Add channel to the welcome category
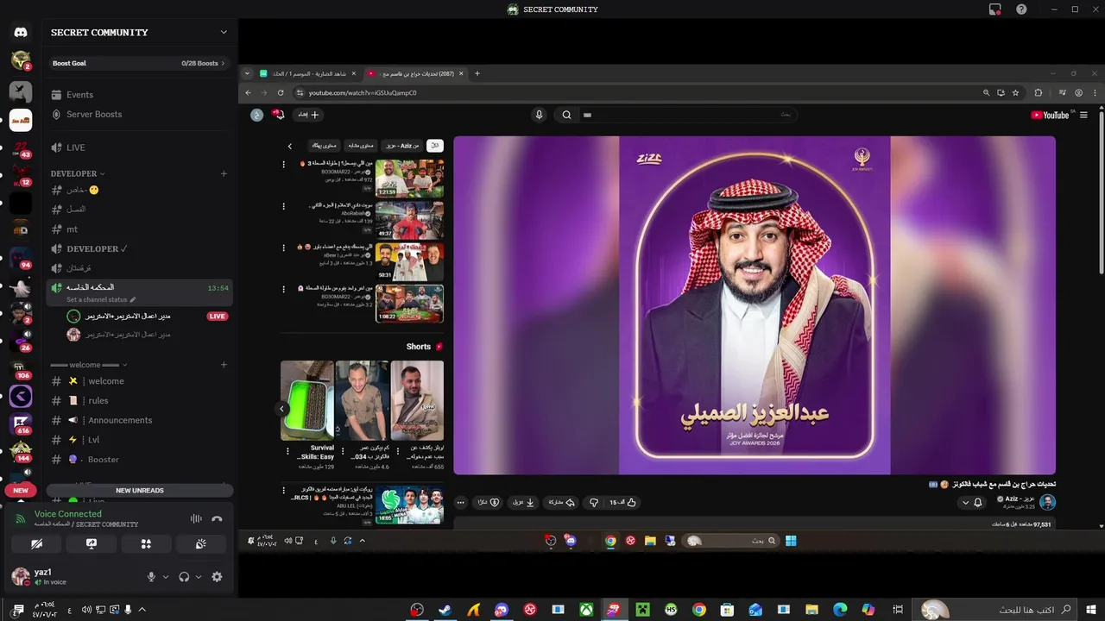The height and width of the screenshot is (621, 1105). [x=224, y=365]
